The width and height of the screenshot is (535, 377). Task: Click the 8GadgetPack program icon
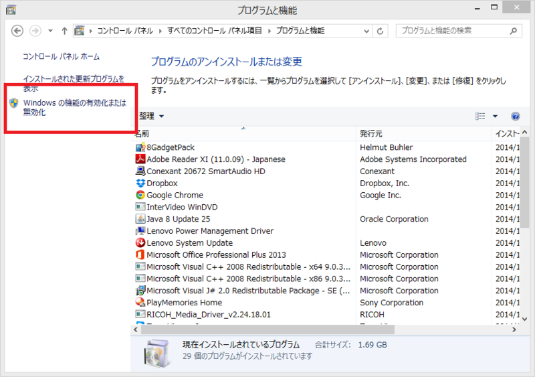[140, 147]
